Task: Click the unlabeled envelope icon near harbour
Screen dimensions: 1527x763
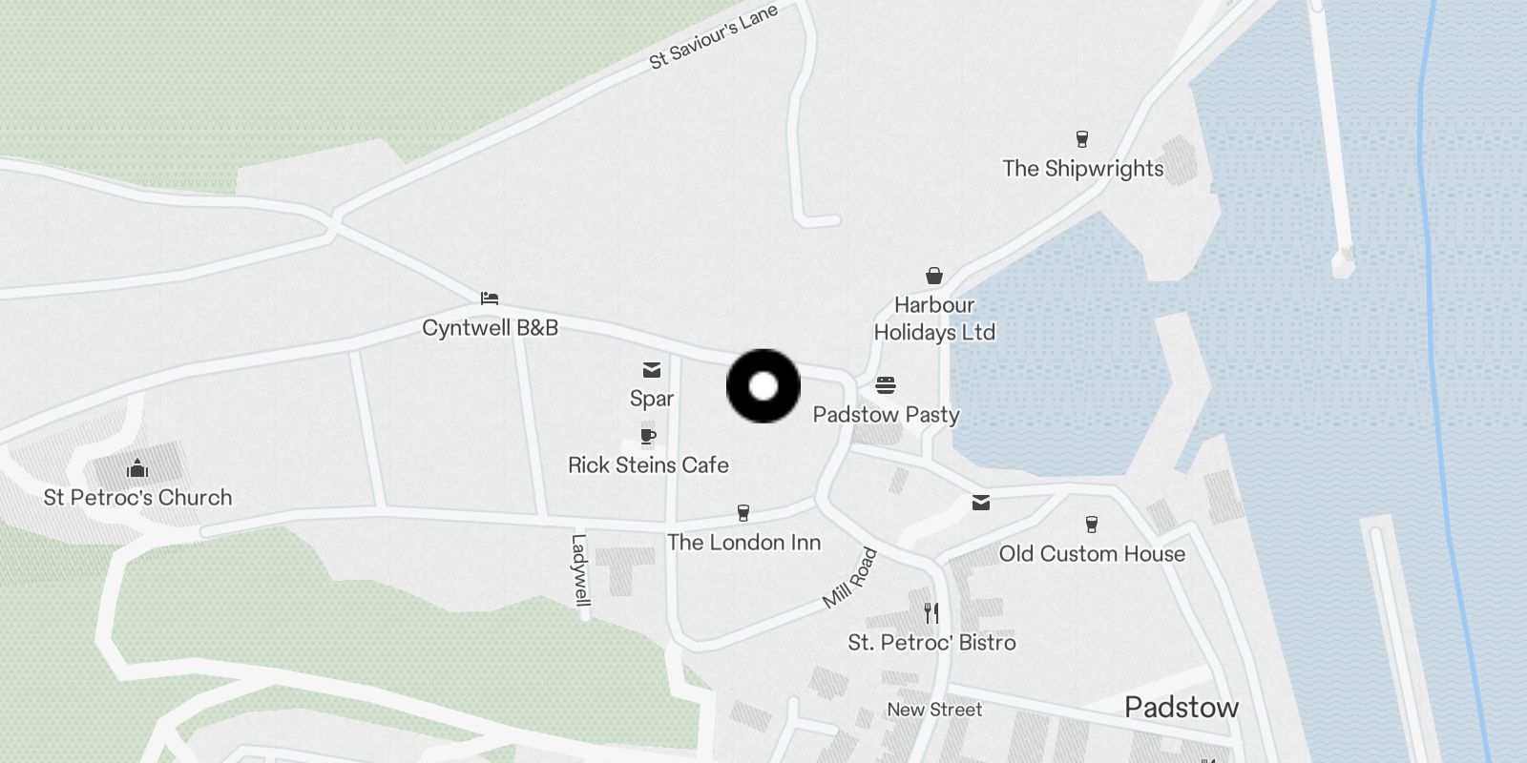Action: 981,503
